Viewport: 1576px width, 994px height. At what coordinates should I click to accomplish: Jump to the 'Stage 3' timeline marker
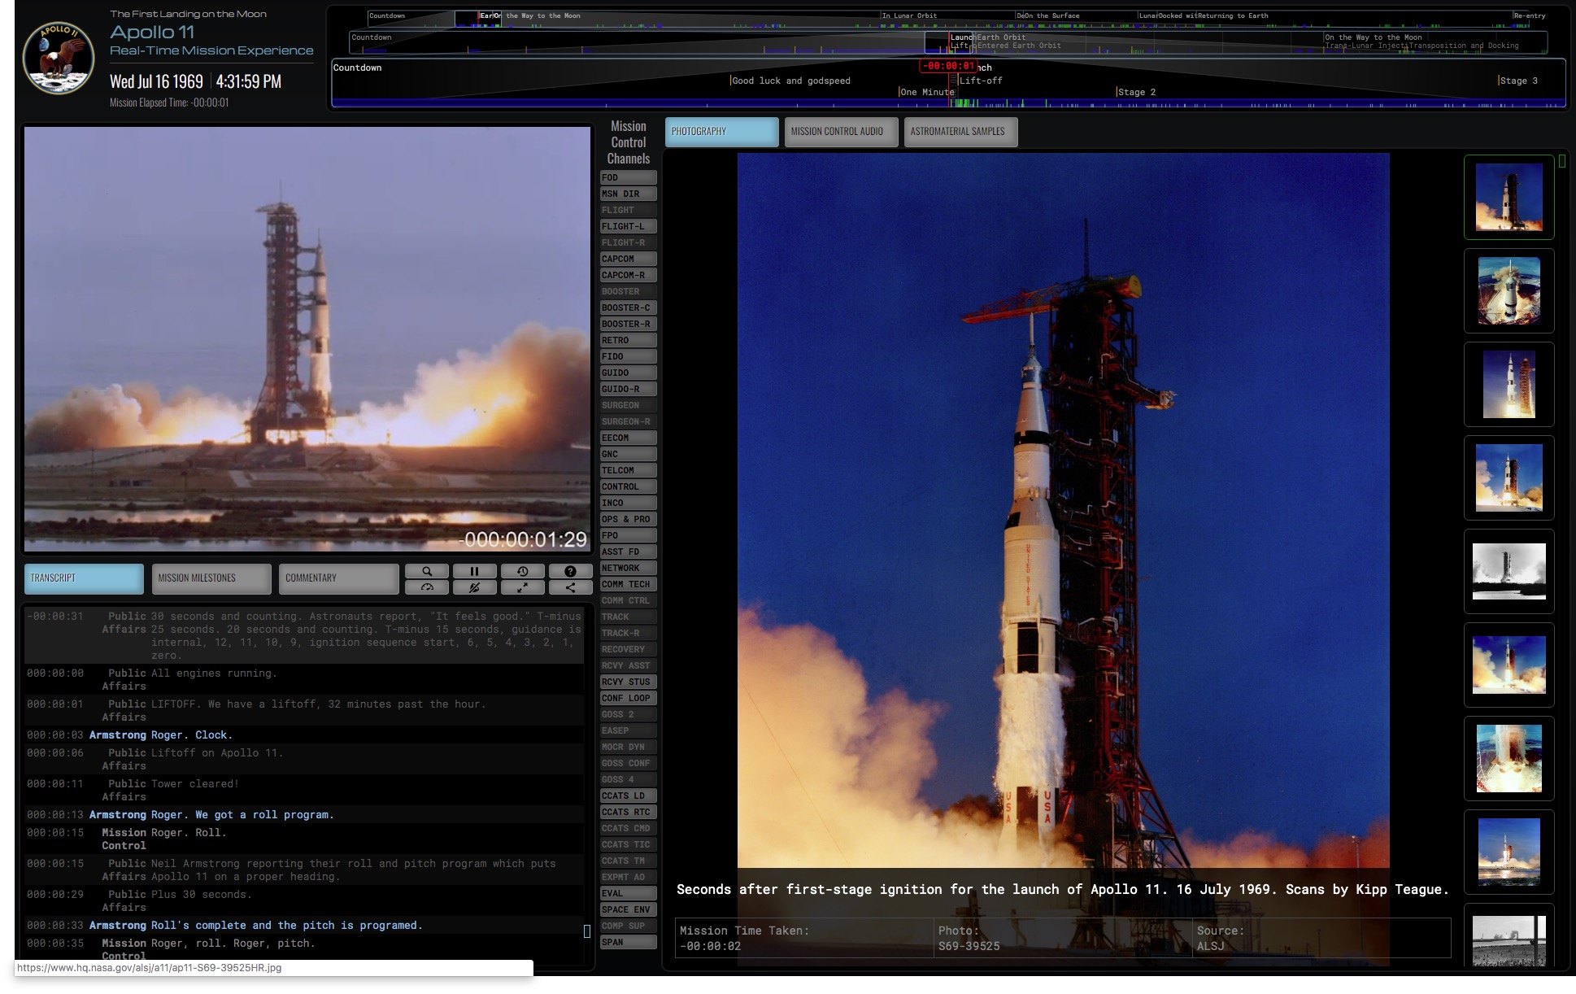click(1517, 81)
